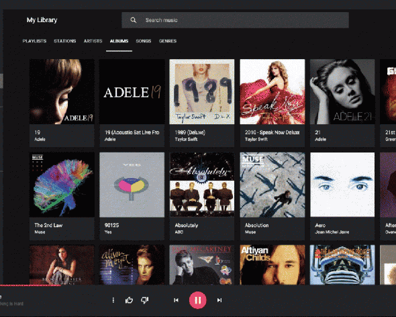Open the Alison Moyet album cover

click(x=132, y=265)
